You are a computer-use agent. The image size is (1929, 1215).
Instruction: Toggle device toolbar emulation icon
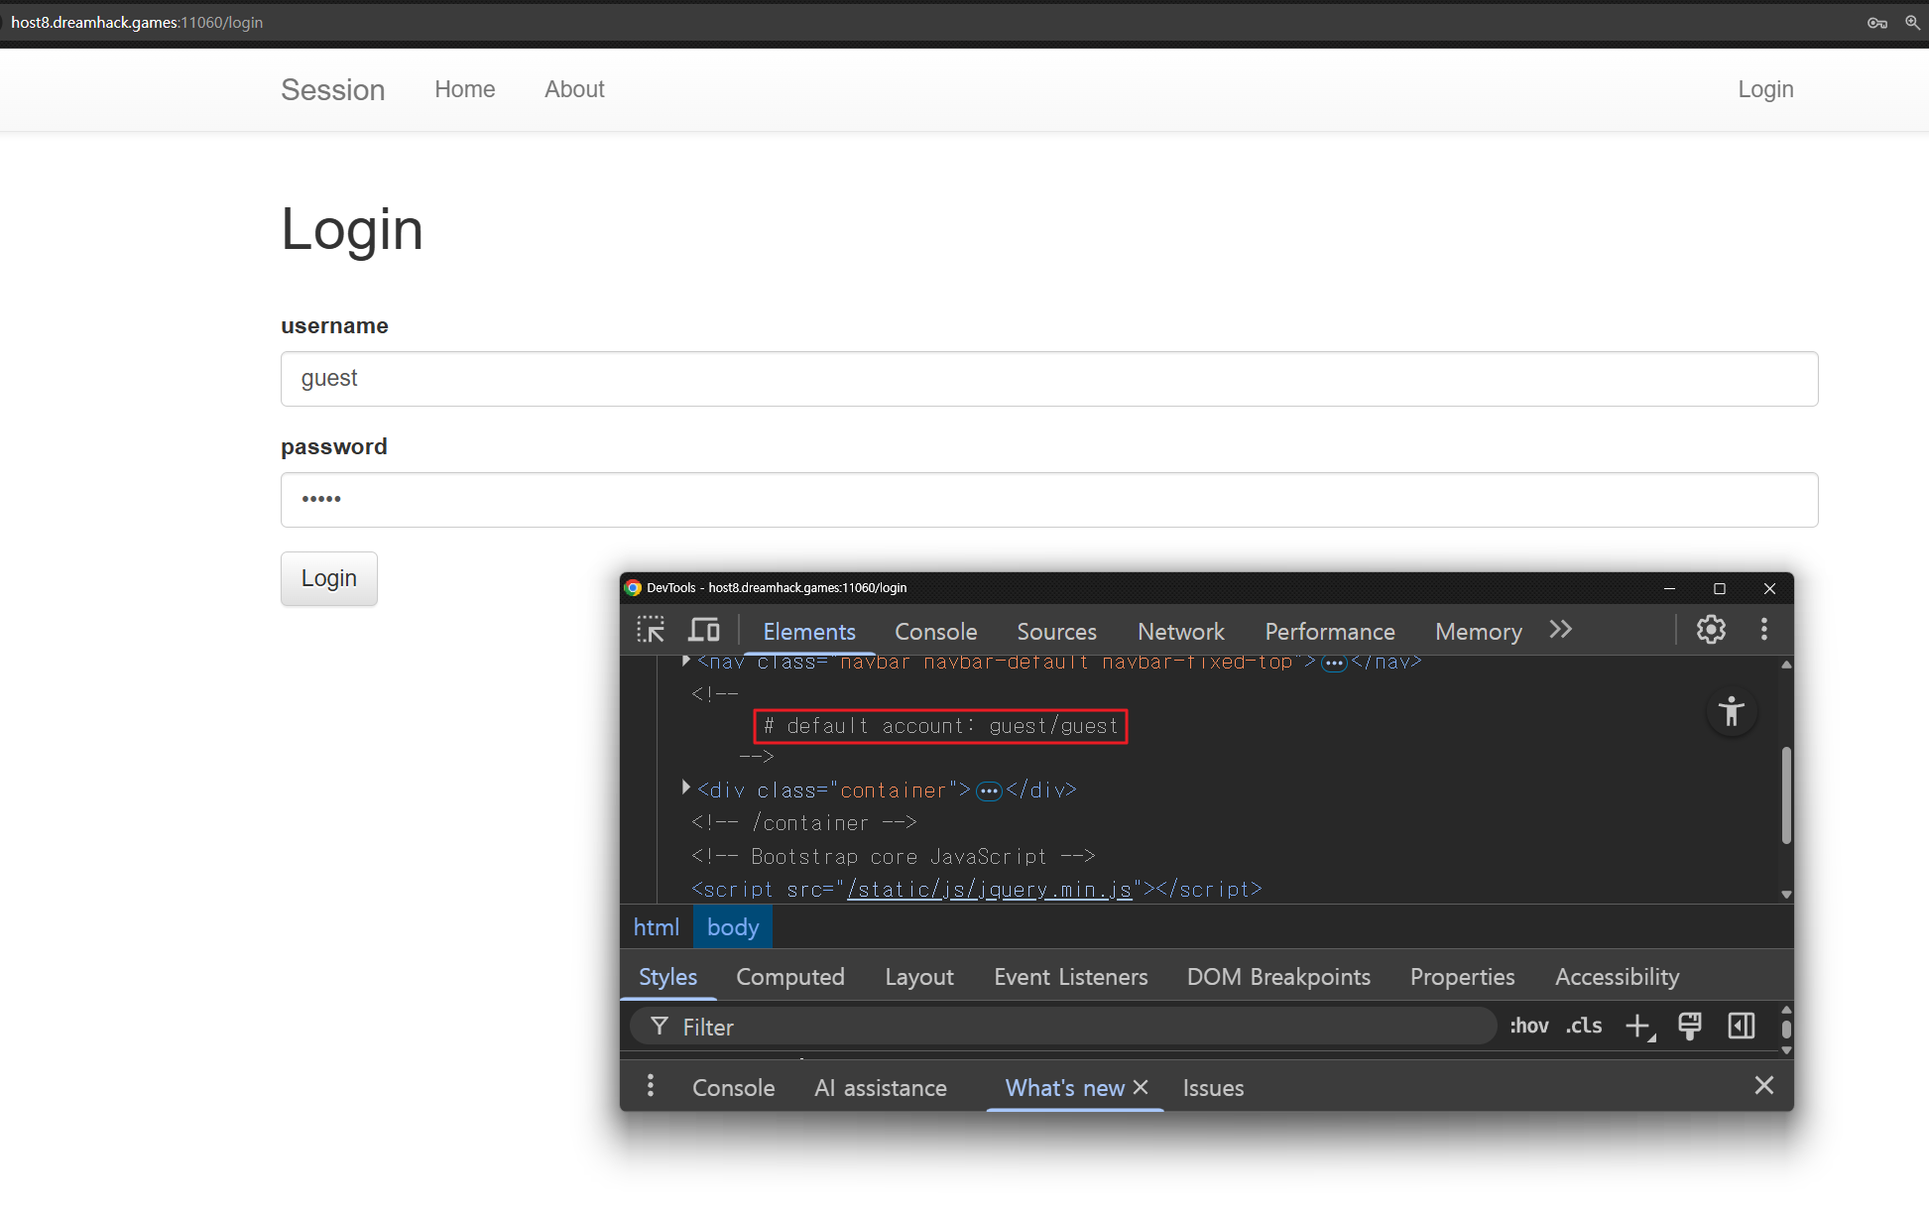[x=704, y=630]
